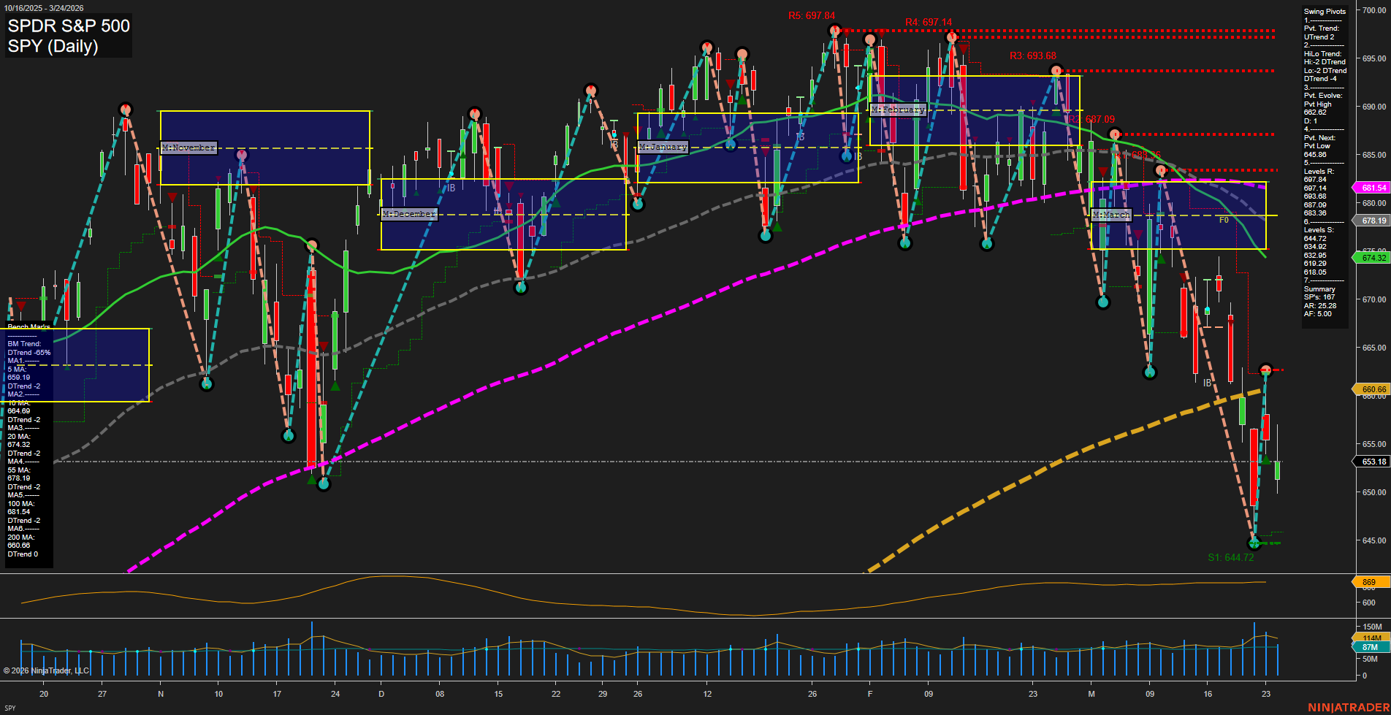Viewport: 1391px width, 715px height.
Task: Click the SPY label in the bottom-left corner
Action: (10, 708)
